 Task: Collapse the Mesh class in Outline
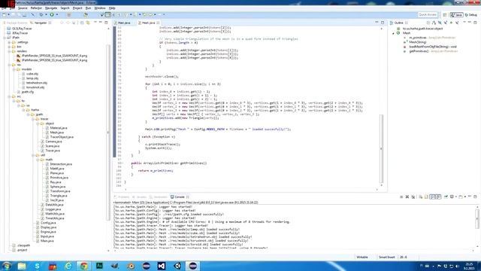[x=394, y=33]
